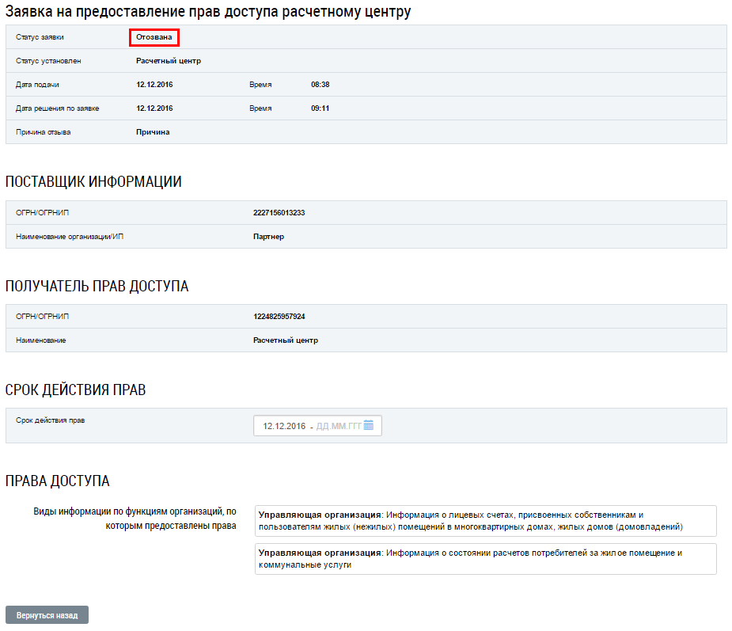
Task: Click the ДД.ММ.ГГГГ end date placeholder
Action: (x=338, y=426)
